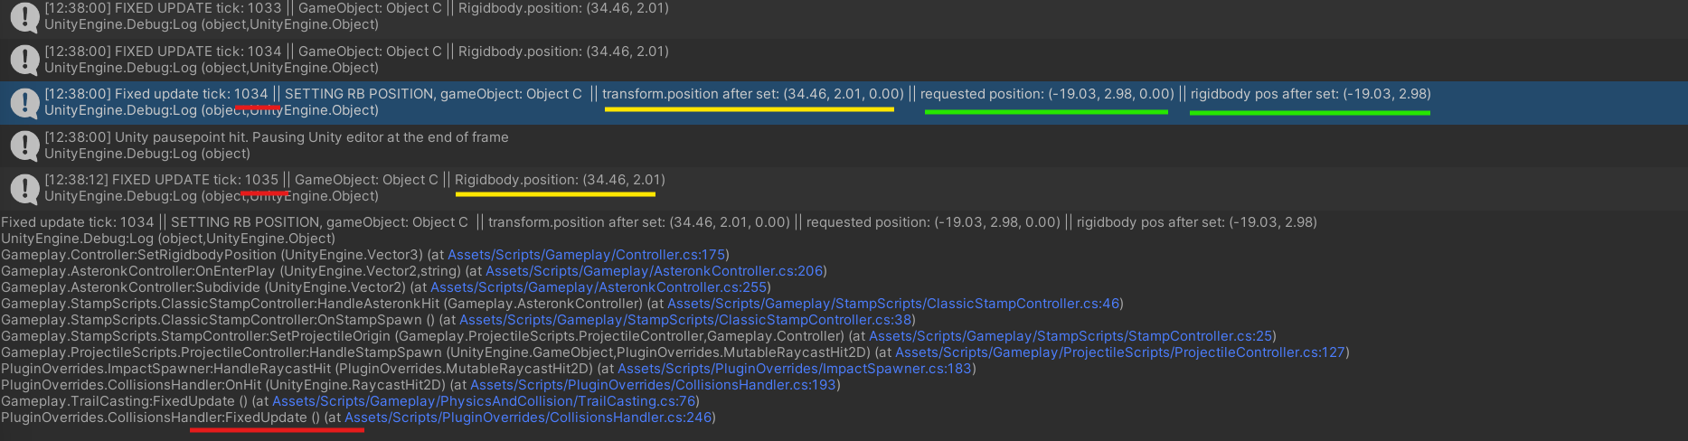
Task: Open ClassicStampController.cs:46 in the stack trace
Action: [x=892, y=304]
